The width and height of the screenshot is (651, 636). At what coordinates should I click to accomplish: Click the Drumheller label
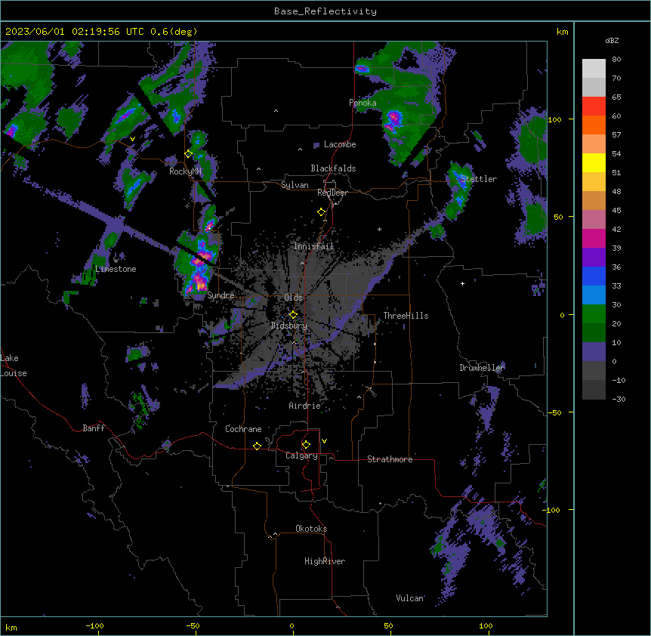tap(482, 368)
